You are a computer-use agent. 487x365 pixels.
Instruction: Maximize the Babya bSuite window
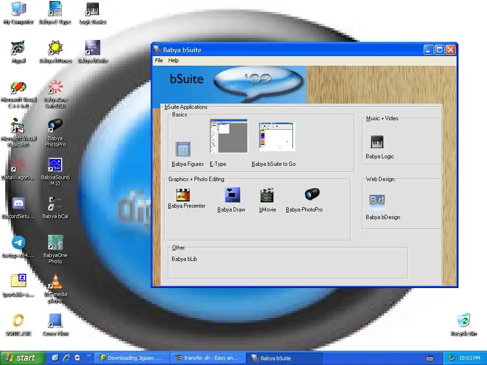(439, 49)
